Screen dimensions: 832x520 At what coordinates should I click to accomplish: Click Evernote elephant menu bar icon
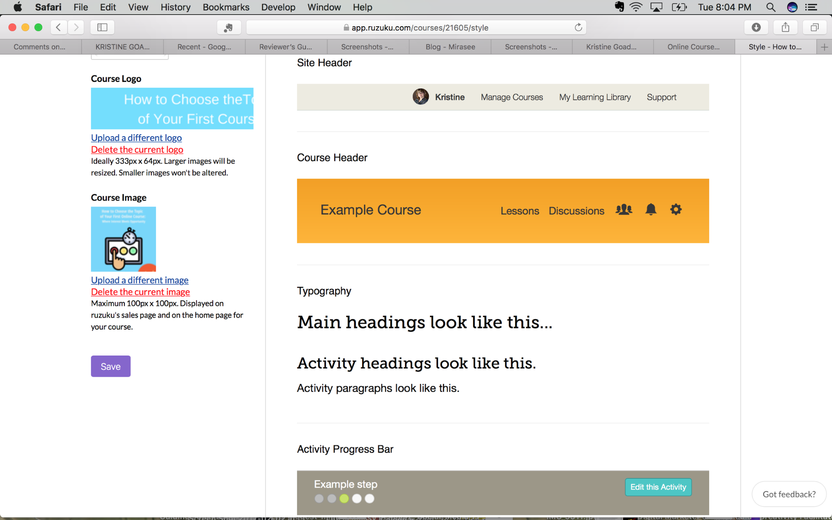[x=619, y=7]
